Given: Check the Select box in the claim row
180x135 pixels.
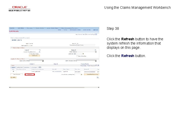Looking at the screenshot, I should point(13,71).
